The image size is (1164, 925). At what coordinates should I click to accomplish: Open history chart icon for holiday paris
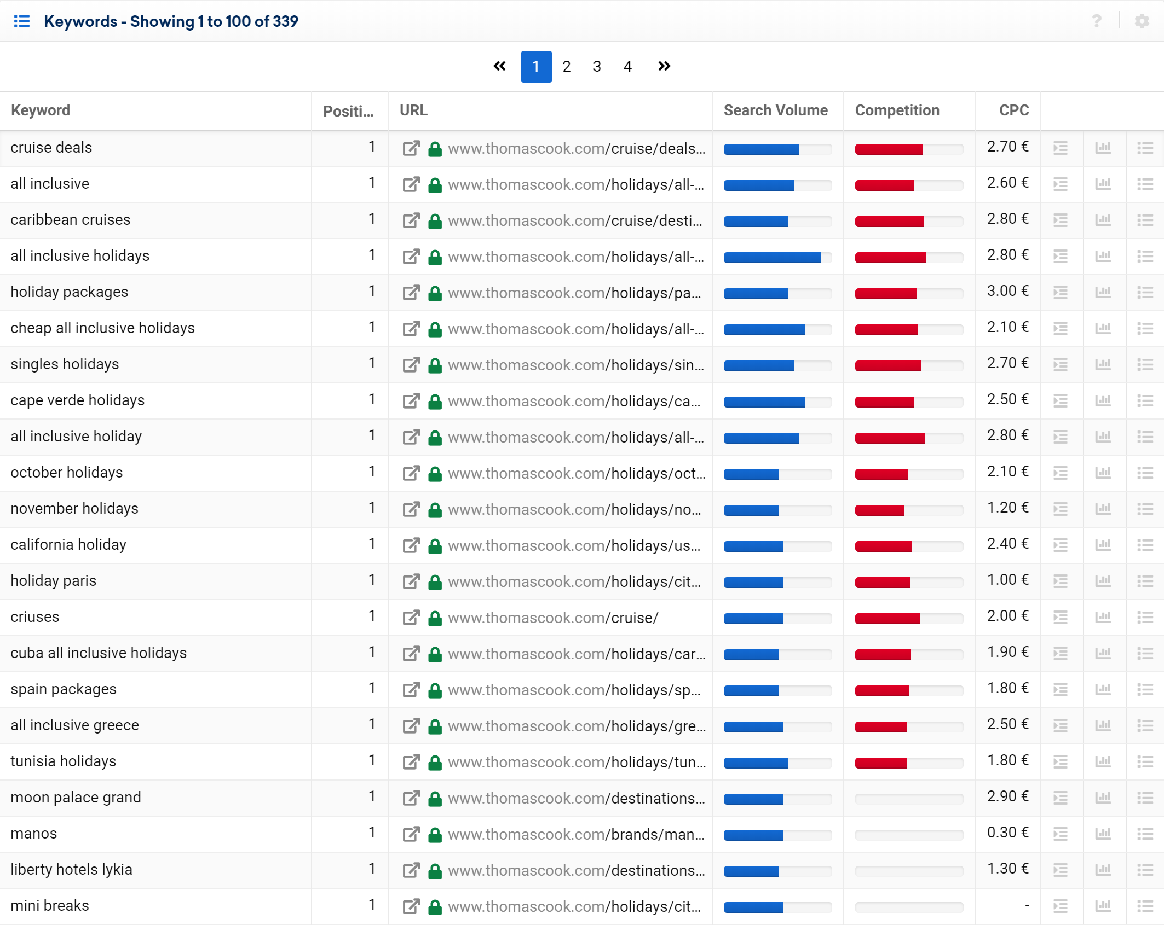(x=1103, y=581)
